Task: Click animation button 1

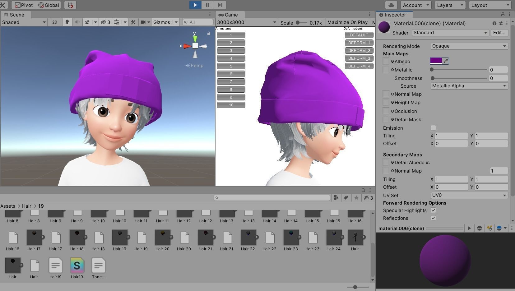Action: [231, 35]
